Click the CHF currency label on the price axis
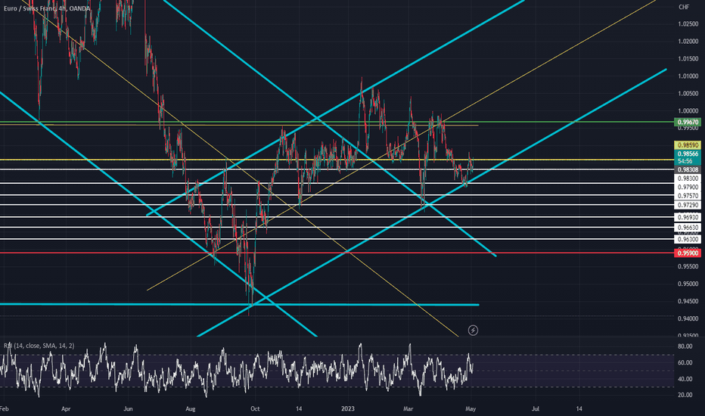 (x=684, y=7)
